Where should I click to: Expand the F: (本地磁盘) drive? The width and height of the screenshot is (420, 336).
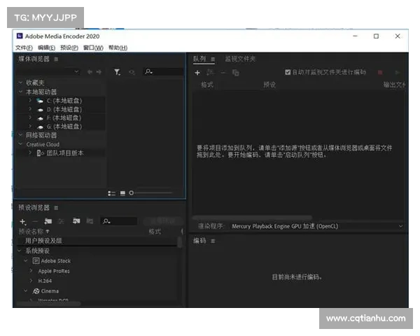pos(30,118)
